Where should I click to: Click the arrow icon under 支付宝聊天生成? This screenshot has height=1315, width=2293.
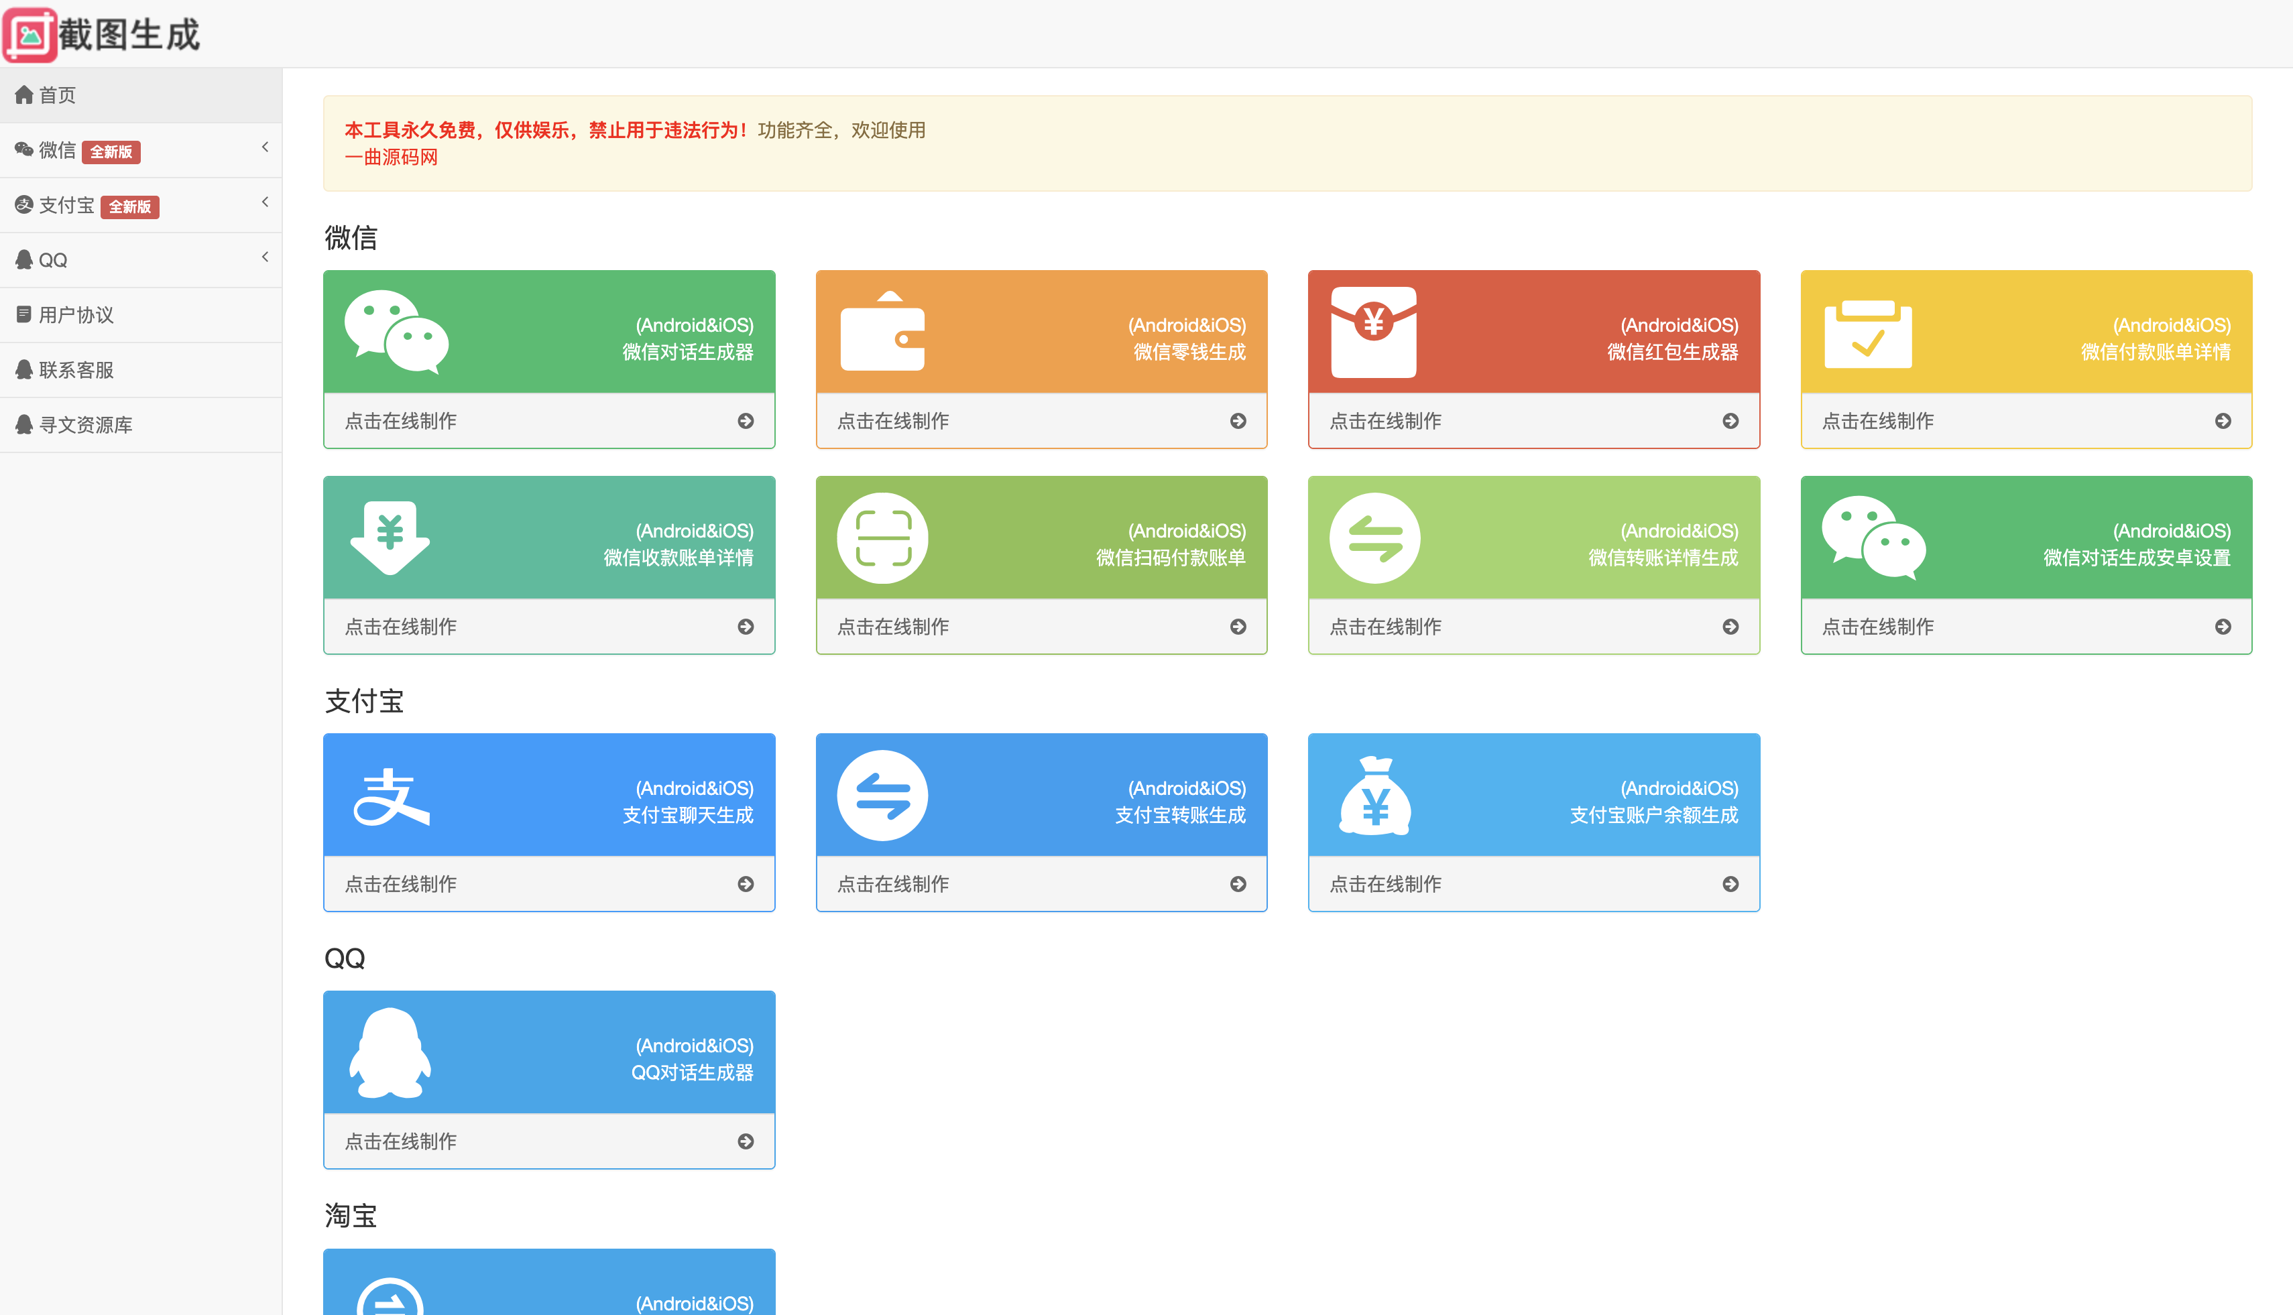746,884
